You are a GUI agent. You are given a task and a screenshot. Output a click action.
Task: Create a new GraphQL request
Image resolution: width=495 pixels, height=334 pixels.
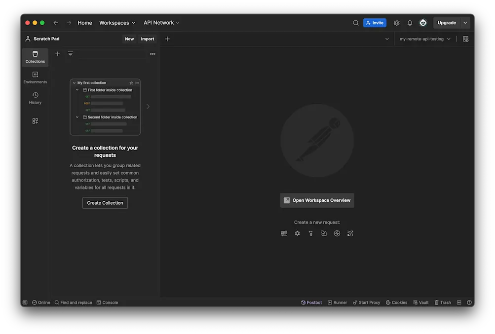click(298, 233)
